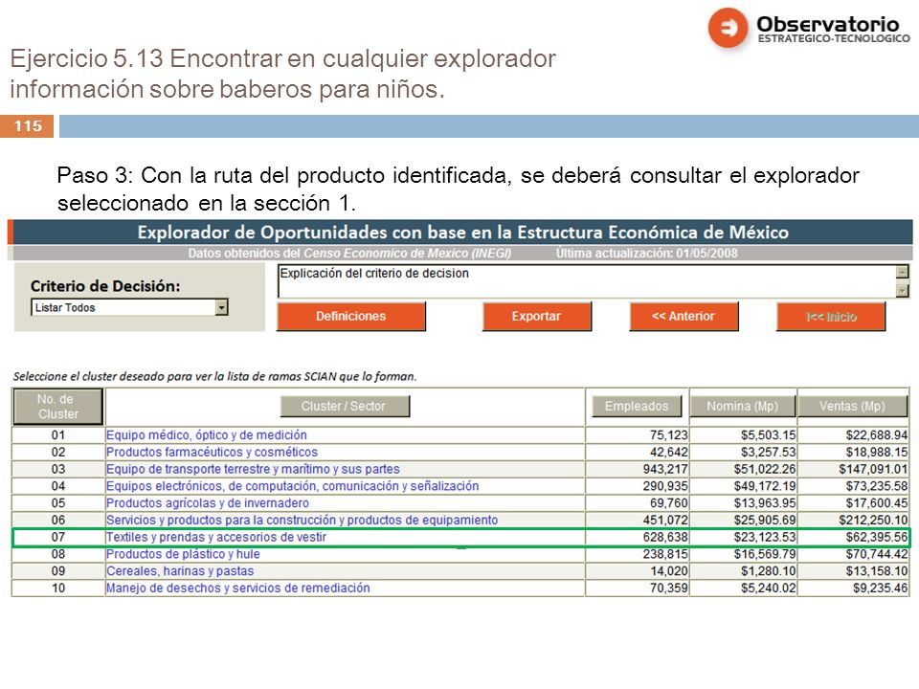Select cluster number 02 cell
Image resolution: width=919 pixels, height=689 pixels.
pos(58,453)
